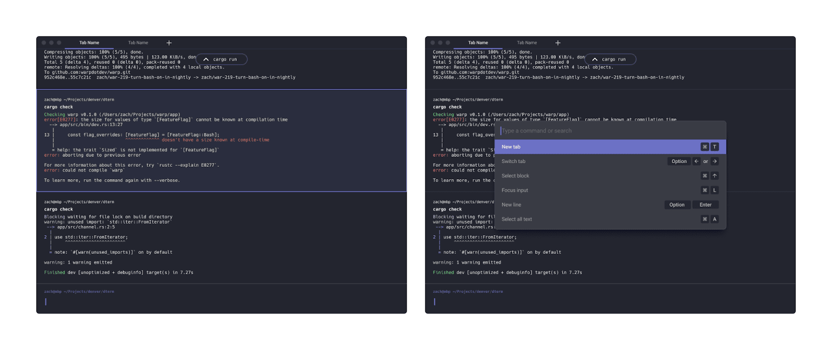Click the highlighted cargo check error block in the left window
Screen dimensions: 832x350
[x=222, y=140]
